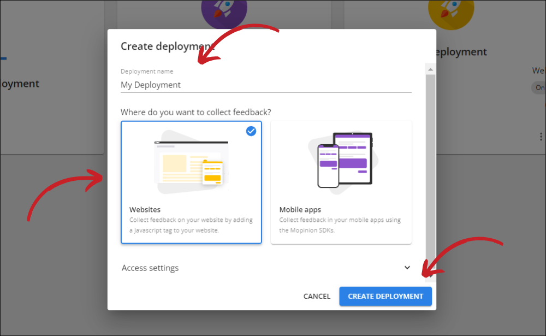Choose the Mobile apps option

point(341,182)
